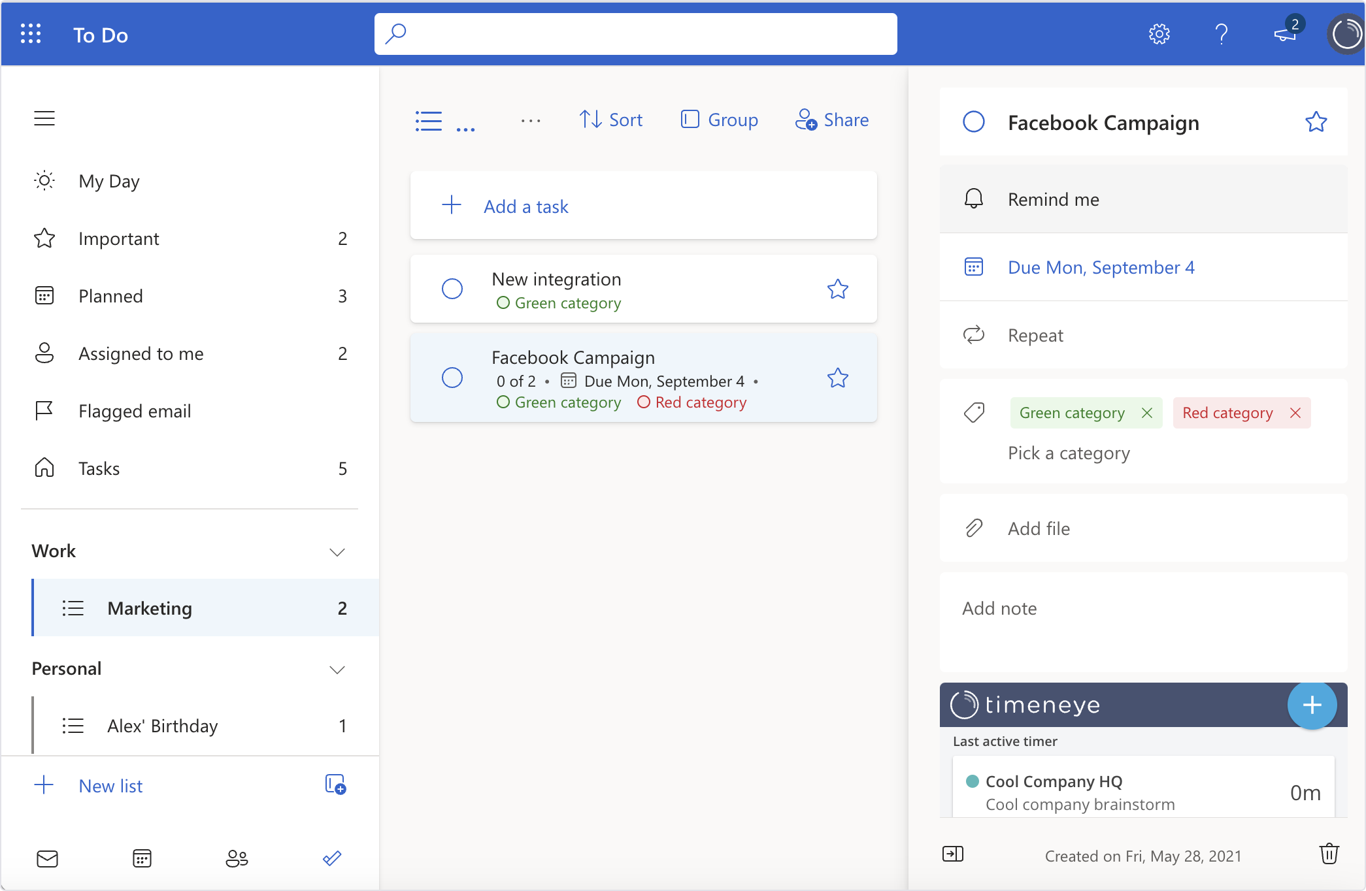Collapse the Personal group
The height and width of the screenshot is (891, 1366).
pos(337,670)
